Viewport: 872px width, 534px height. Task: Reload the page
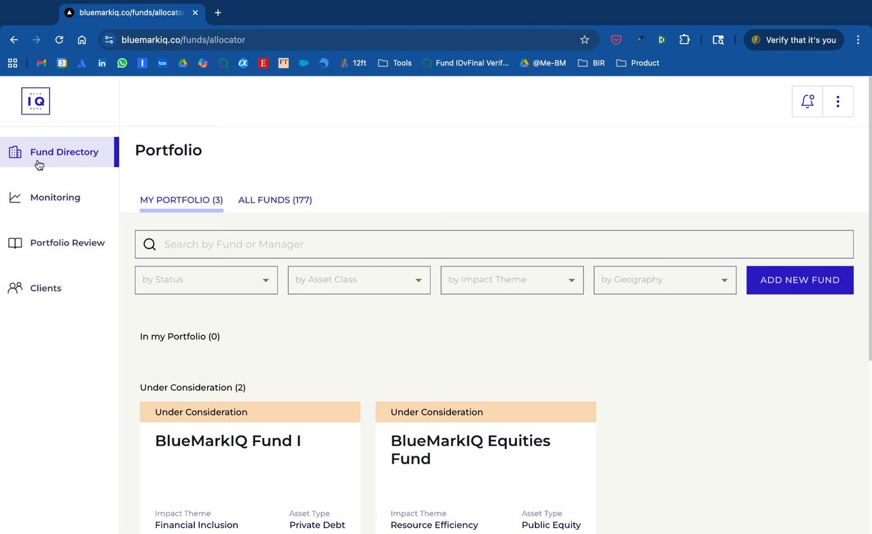click(x=59, y=40)
